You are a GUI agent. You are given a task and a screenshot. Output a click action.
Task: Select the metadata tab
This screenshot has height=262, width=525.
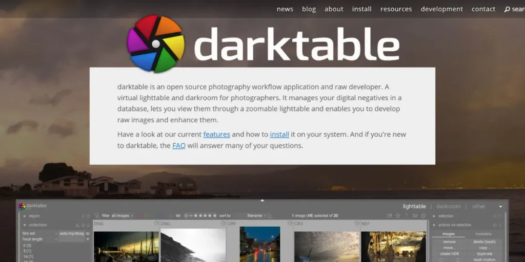point(483,234)
